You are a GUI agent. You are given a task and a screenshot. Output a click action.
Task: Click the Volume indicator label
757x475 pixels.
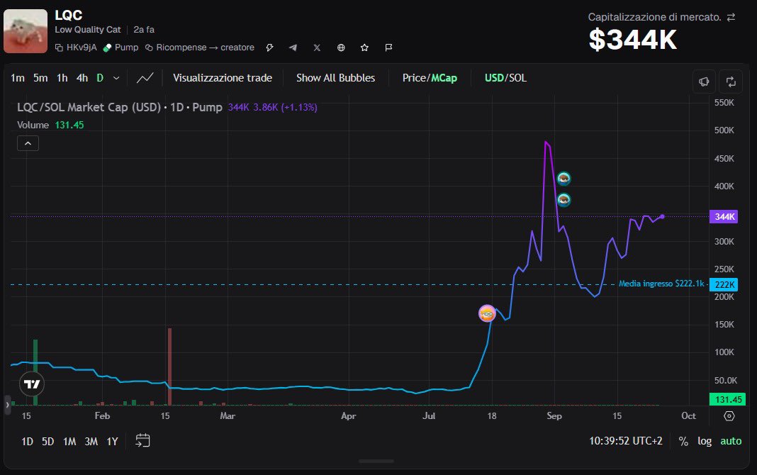pyautogui.click(x=33, y=125)
